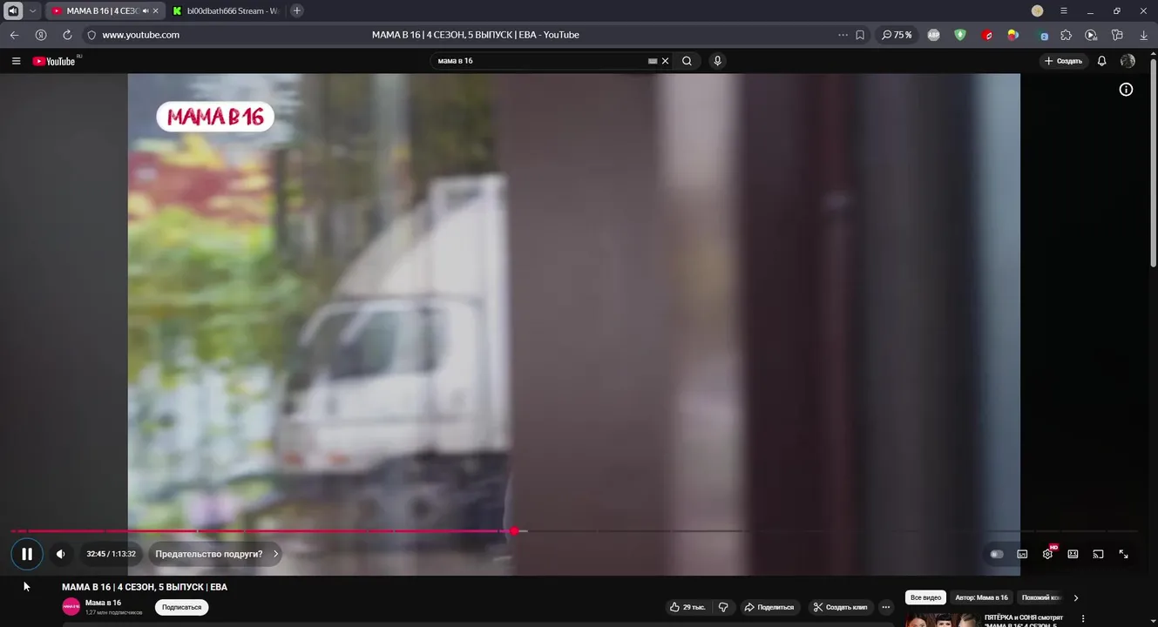Open the extensions puzzle menu
The width and height of the screenshot is (1158, 627).
click(x=1066, y=35)
